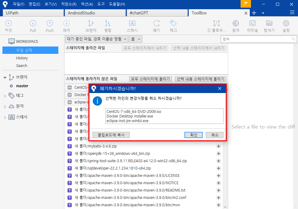Stage spring-tool-suite zip with its plus icon
Image resolution: width=298 pixels, height=209 pixels.
point(219,161)
